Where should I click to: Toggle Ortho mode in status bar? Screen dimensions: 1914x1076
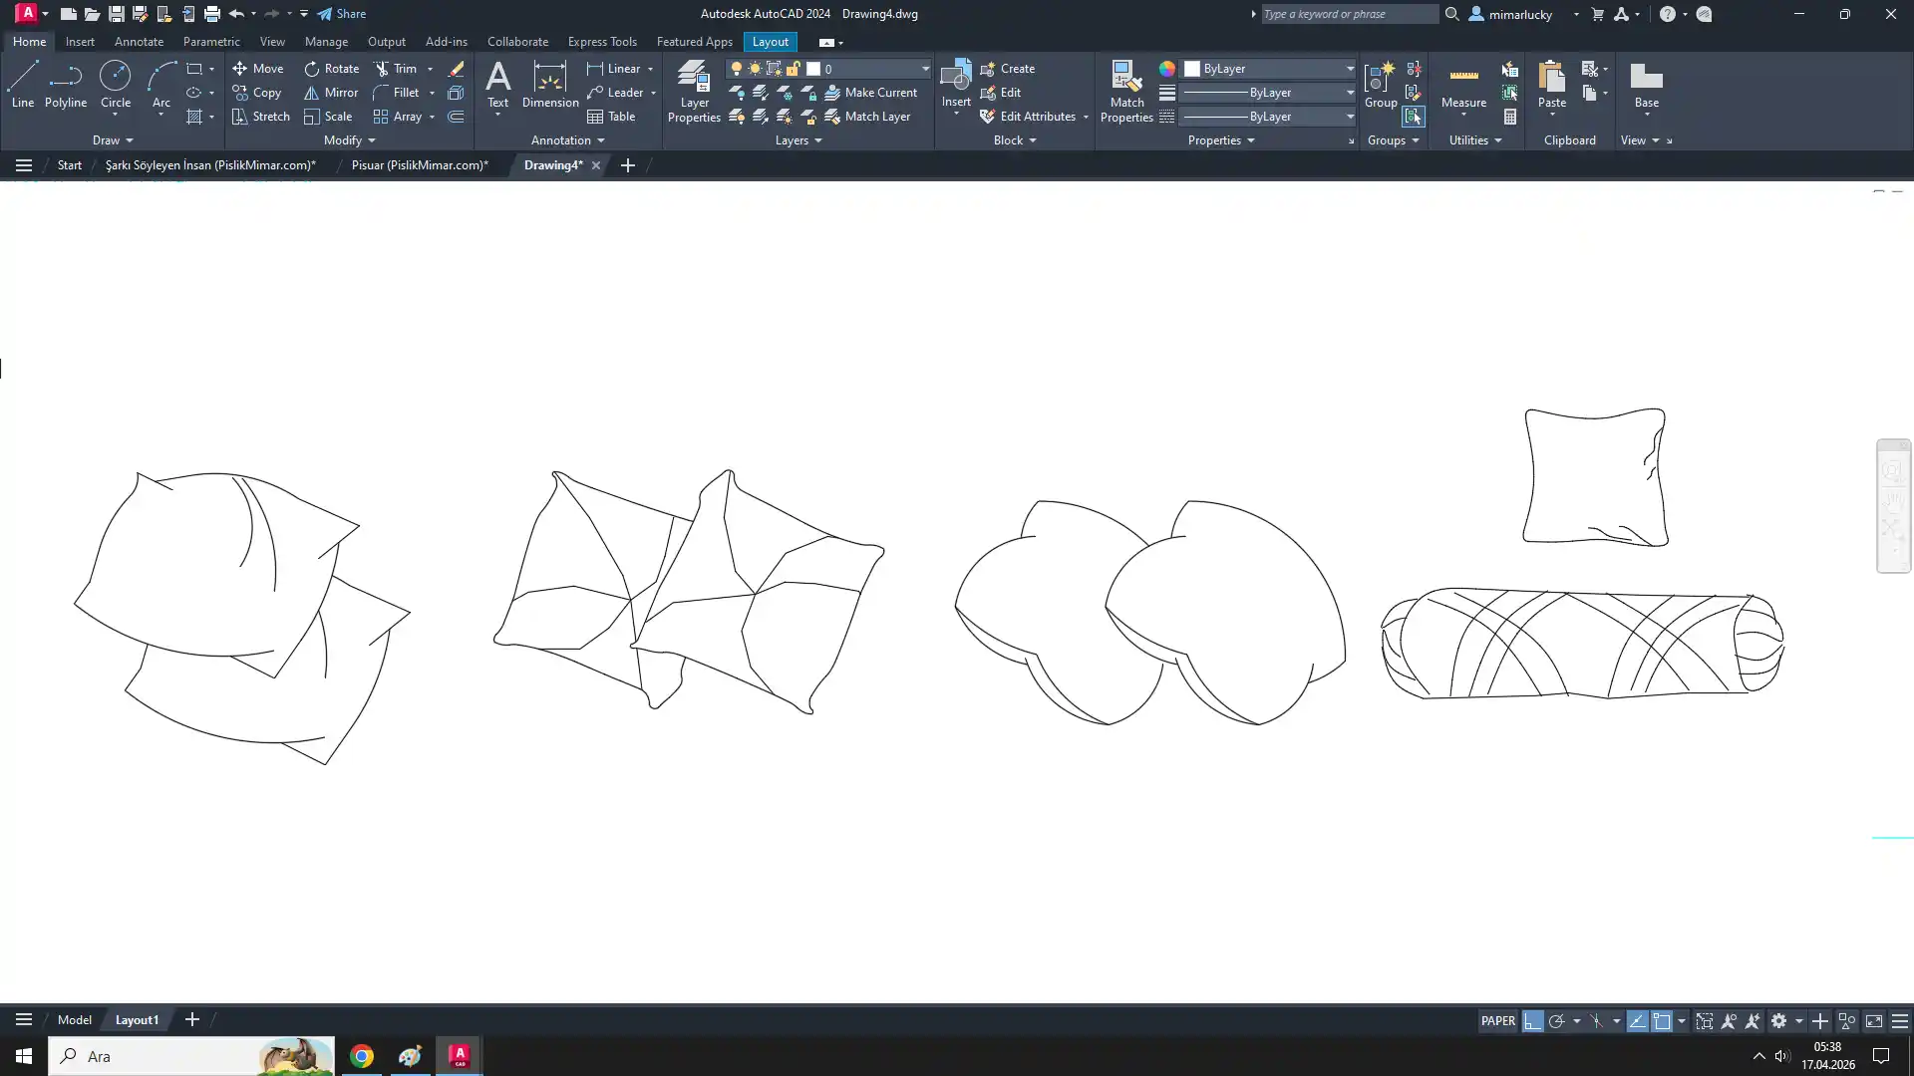(x=1532, y=1021)
